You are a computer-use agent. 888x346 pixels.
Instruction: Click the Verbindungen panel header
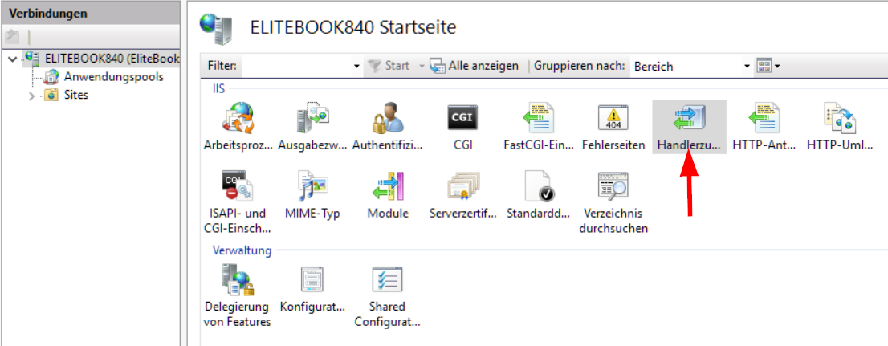pyautogui.click(x=91, y=13)
